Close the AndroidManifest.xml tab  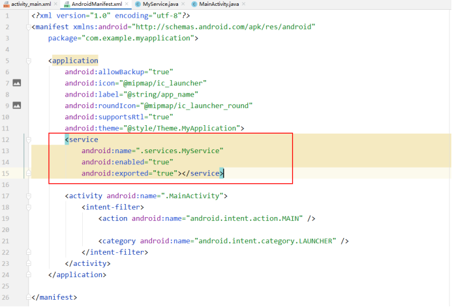tap(127, 4)
